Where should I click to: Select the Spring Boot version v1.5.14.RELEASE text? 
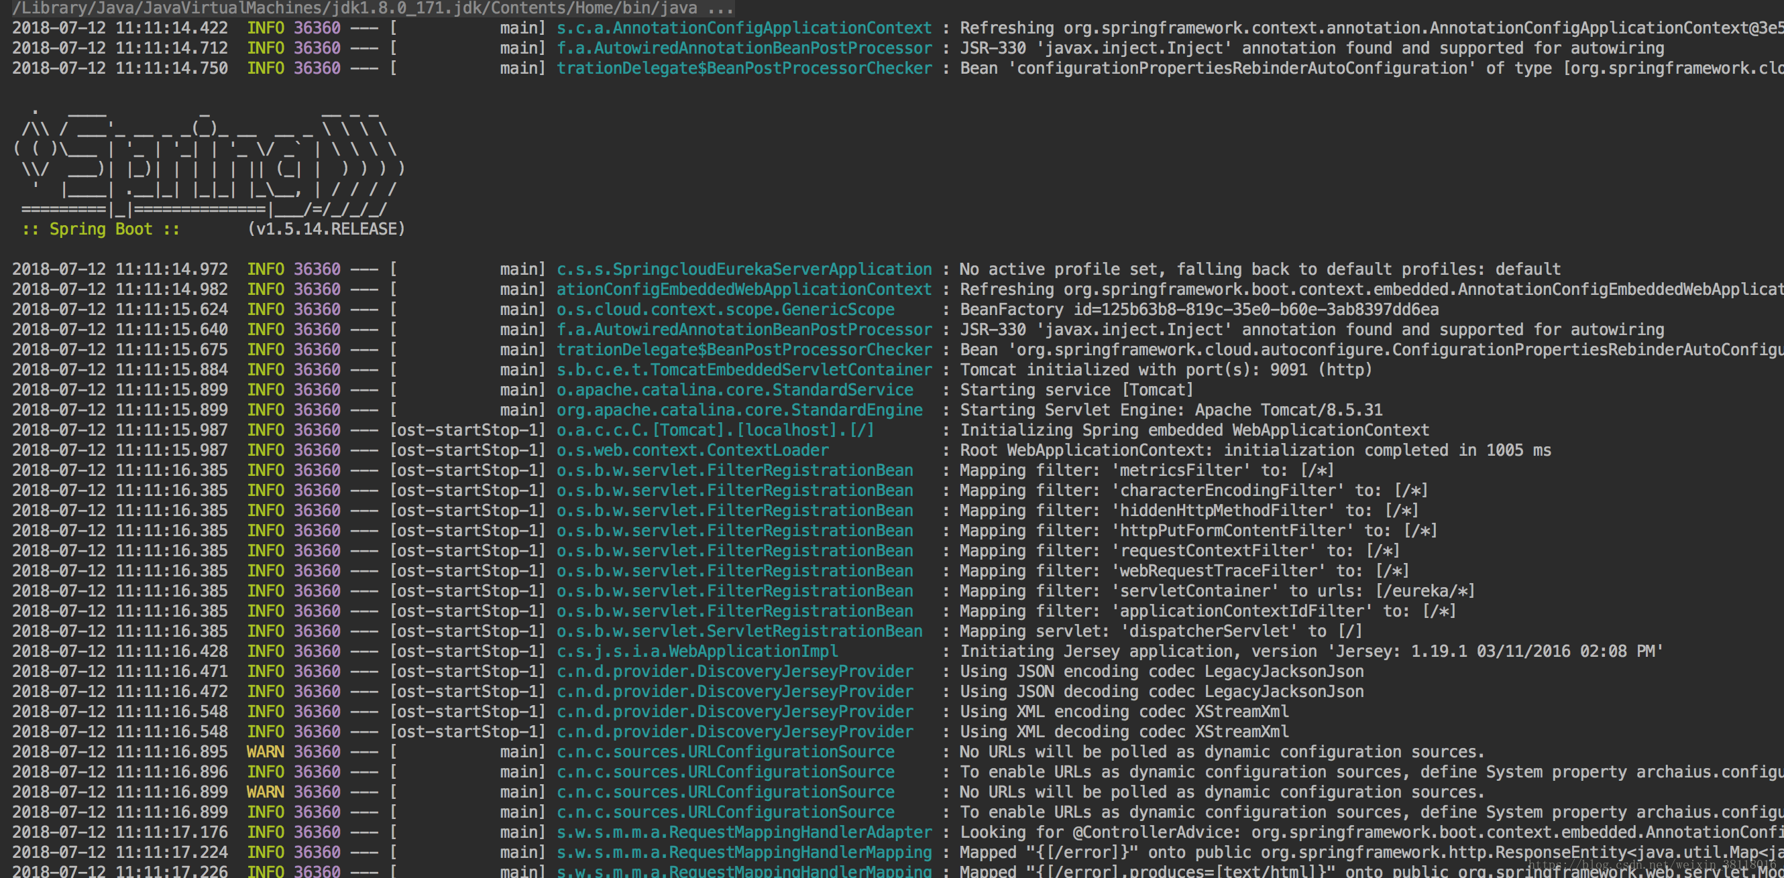pyautogui.click(x=326, y=229)
